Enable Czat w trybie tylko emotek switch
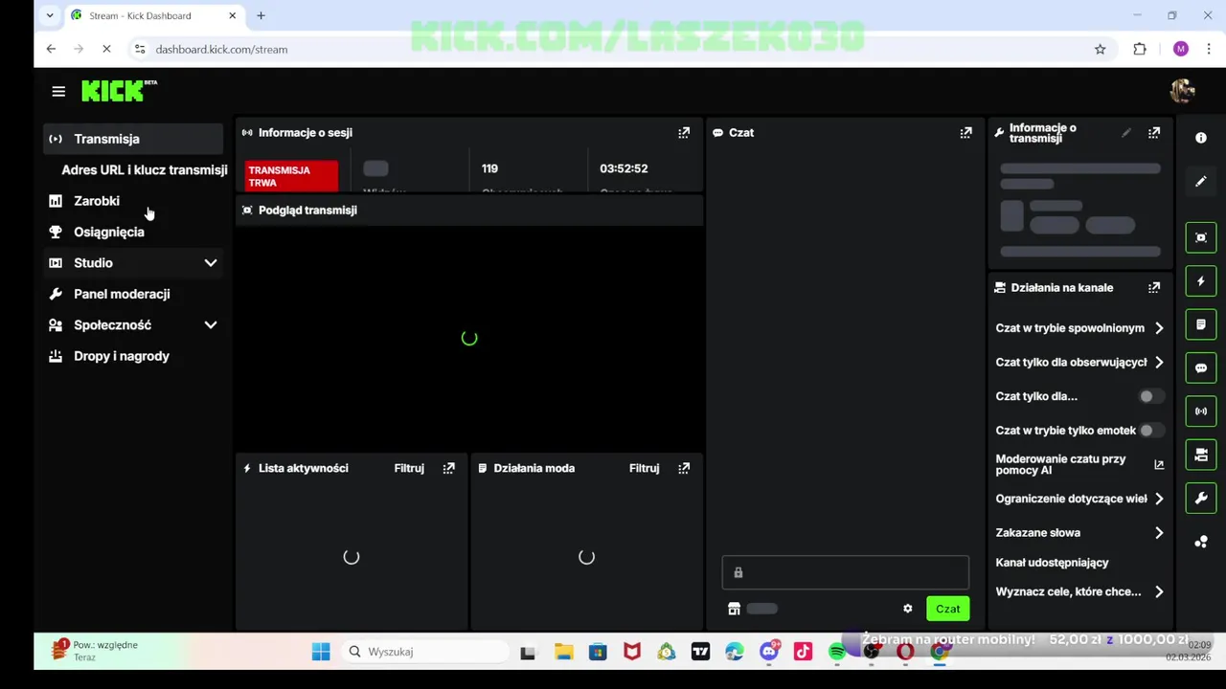The width and height of the screenshot is (1226, 689). pos(1150,431)
